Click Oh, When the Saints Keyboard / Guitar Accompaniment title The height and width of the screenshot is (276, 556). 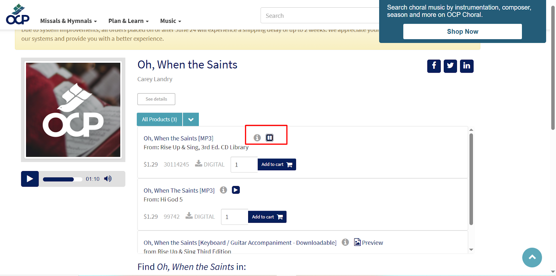pos(240,243)
